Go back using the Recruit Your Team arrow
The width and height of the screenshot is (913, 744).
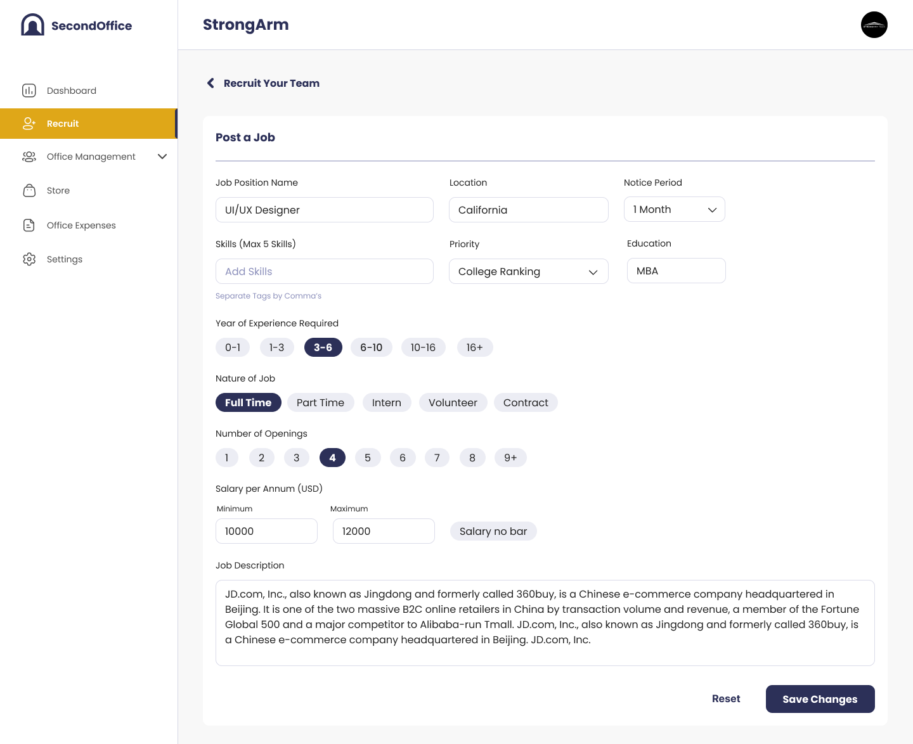point(210,83)
